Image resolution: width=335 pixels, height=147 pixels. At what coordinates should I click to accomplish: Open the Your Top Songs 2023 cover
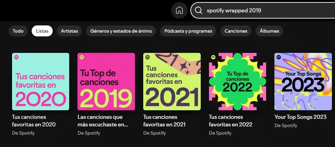click(303, 82)
